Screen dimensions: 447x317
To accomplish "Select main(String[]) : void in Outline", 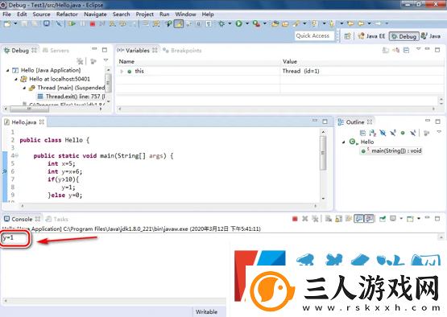I will [x=391, y=150].
